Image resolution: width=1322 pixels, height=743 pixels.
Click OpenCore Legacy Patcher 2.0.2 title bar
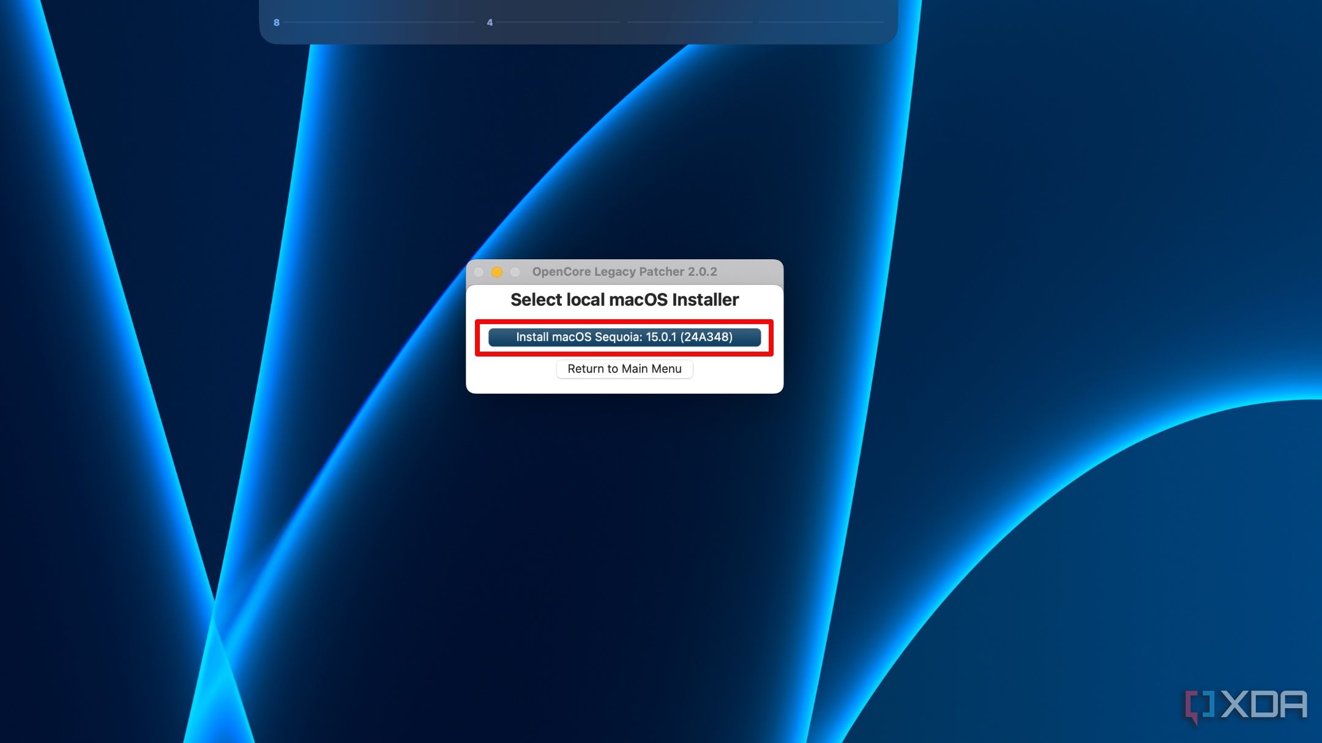624,272
